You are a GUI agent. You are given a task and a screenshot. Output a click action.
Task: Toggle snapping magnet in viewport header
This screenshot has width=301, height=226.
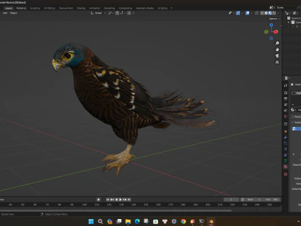pyautogui.click(x=117, y=13)
